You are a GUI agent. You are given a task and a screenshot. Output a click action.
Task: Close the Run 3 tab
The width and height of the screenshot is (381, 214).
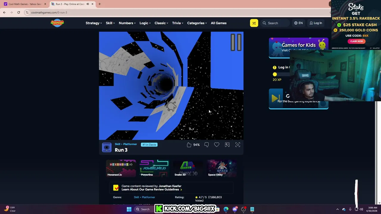tap(92, 4)
